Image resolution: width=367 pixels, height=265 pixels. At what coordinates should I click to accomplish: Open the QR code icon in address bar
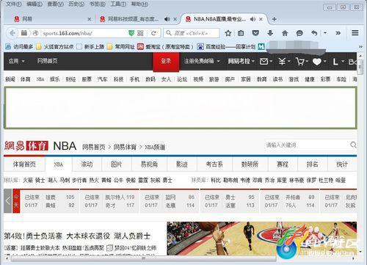tap(140, 33)
